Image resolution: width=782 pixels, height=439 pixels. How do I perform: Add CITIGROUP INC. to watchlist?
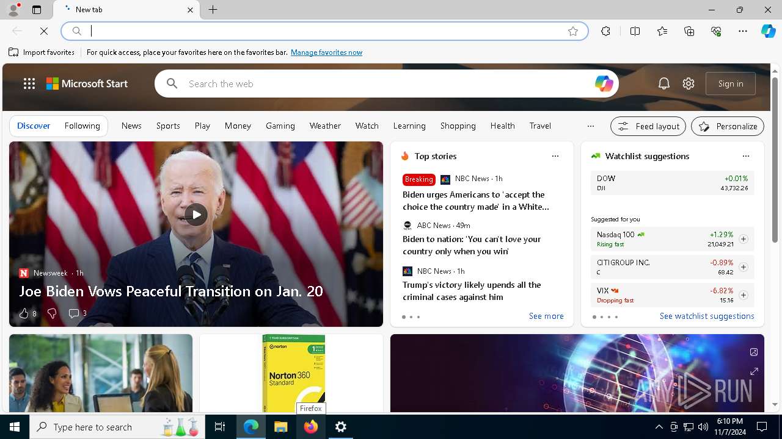(744, 267)
